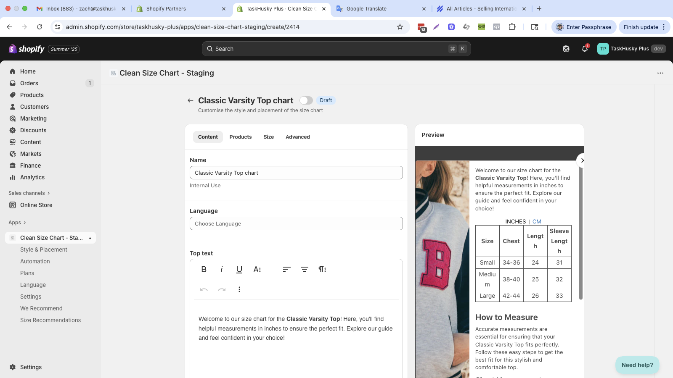Image resolution: width=673 pixels, height=378 pixels.
Task: Switch to the Advanced tab
Action: 298,137
